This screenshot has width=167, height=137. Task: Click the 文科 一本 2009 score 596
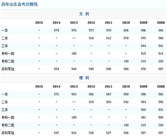point(143,30)
